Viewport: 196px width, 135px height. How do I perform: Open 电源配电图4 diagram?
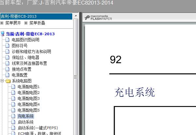[x=29, y=104]
